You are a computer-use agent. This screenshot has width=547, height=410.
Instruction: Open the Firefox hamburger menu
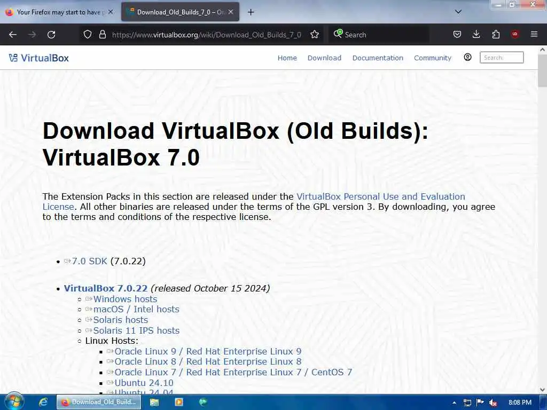[x=534, y=34]
